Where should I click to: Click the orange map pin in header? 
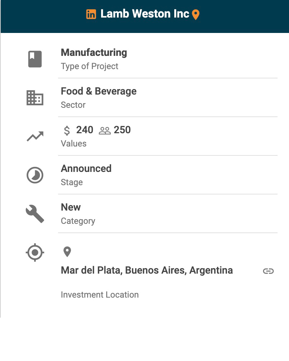[x=195, y=15]
